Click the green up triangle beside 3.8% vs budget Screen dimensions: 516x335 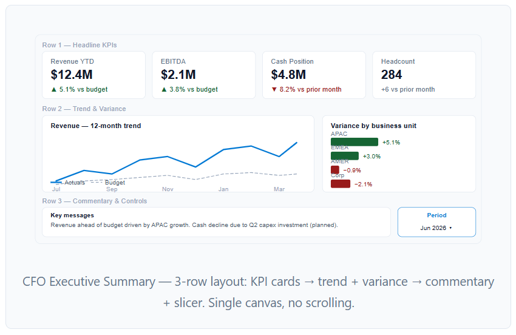[x=164, y=89]
